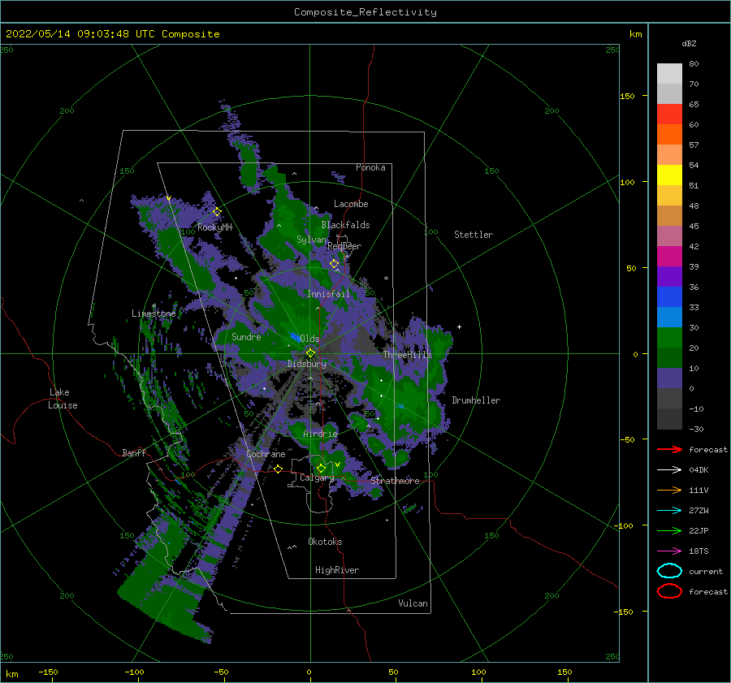Click the asterisk marker east of Innisfail
Screen dimensions: 731x683
pyautogui.click(x=386, y=279)
